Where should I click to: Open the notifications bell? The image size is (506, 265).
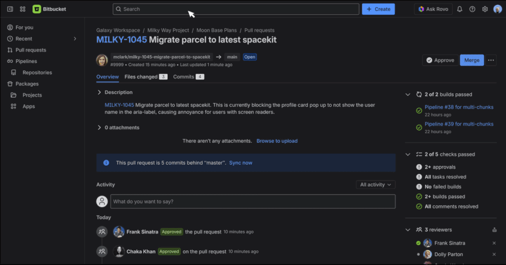pyautogui.click(x=459, y=9)
